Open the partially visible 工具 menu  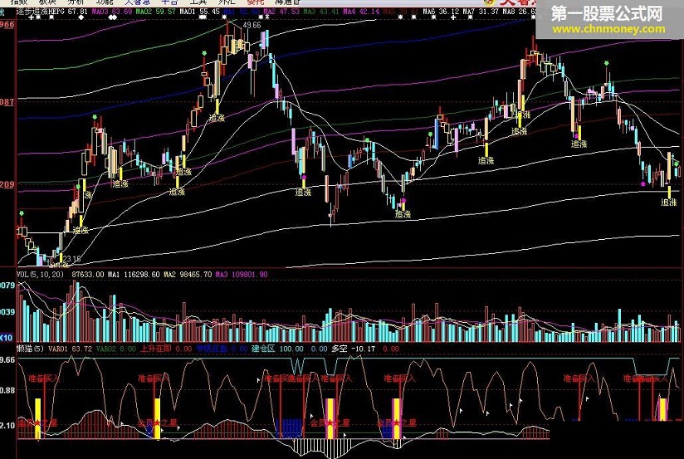tap(198, 2)
